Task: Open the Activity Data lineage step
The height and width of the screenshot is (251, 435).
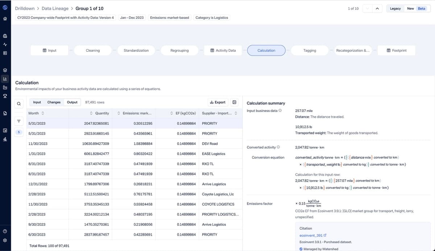Action: (223, 50)
